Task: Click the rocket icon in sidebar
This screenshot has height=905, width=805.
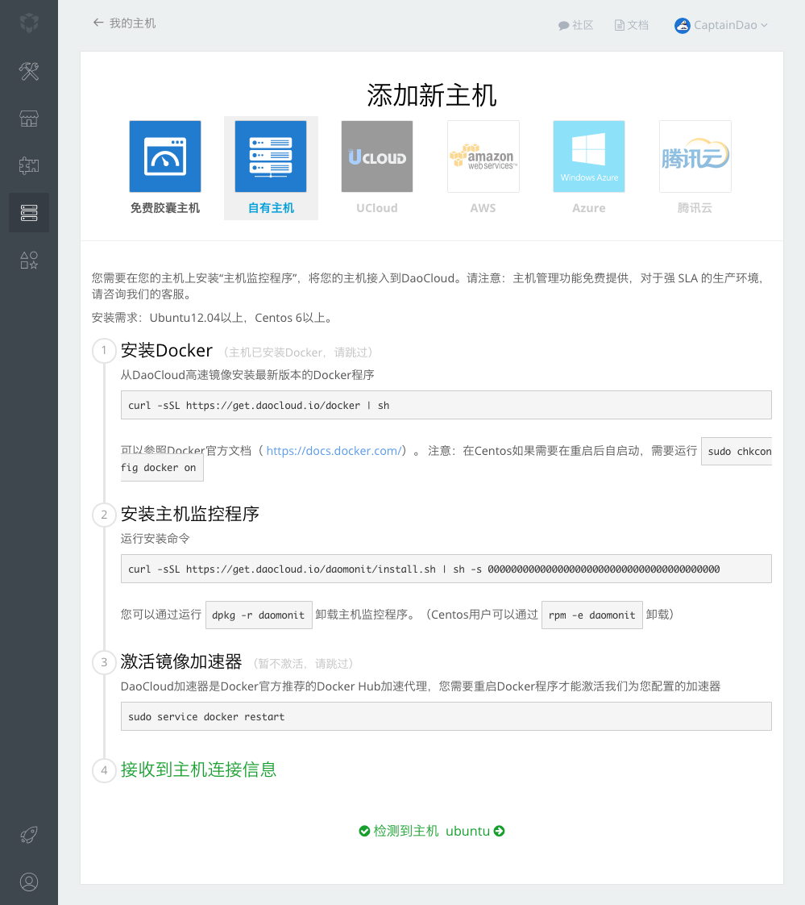Action: click(29, 835)
